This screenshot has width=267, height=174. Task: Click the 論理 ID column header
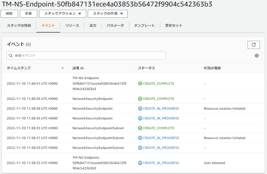pos(78,68)
